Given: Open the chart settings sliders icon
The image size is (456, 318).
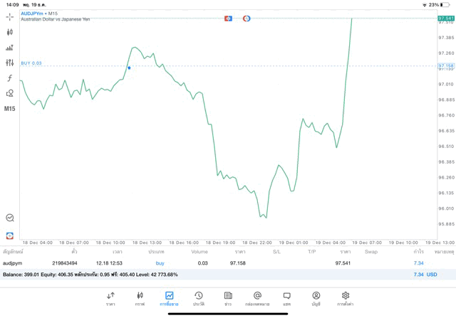Looking at the screenshot, I should [x=9, y=63].
